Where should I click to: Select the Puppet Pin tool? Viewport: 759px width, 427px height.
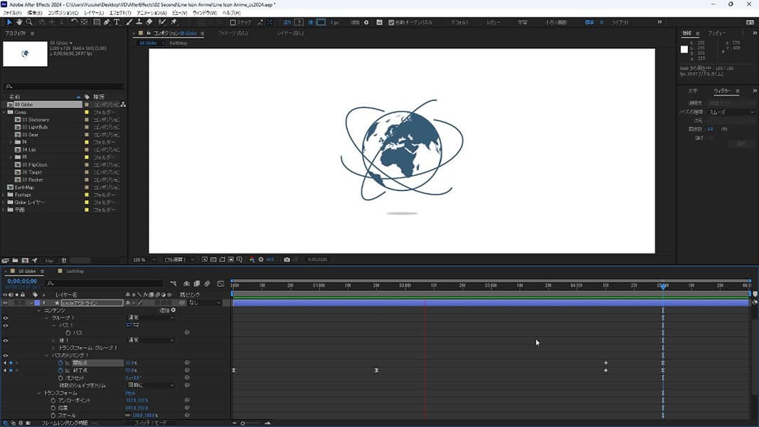click(174, 22)
